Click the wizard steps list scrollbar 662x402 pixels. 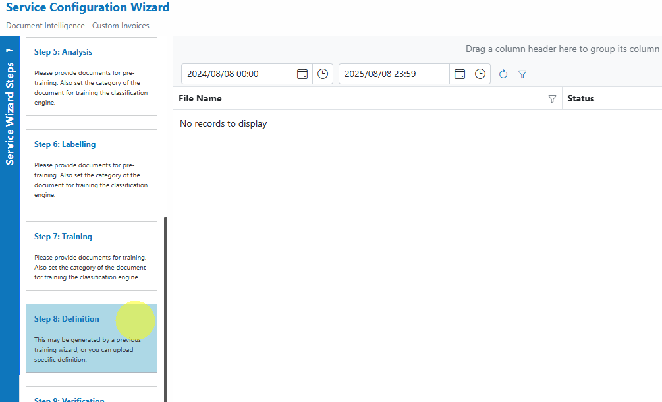point(165,309)
